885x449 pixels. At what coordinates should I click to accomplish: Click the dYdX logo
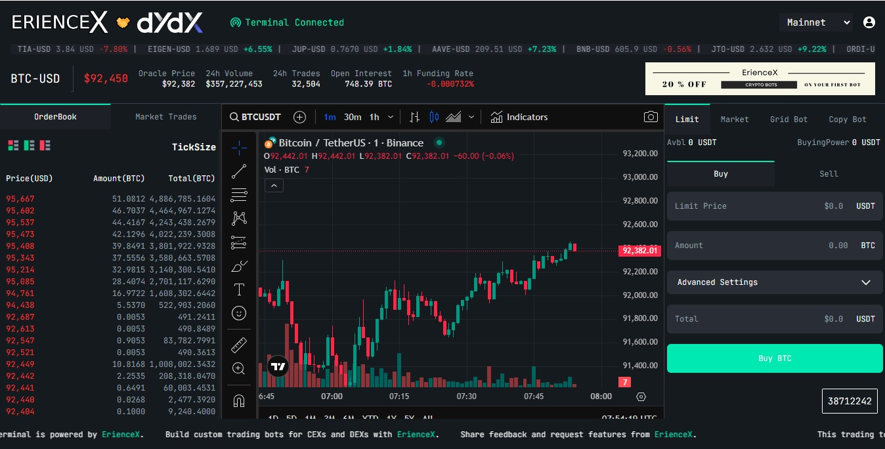(x=169, y=22)
